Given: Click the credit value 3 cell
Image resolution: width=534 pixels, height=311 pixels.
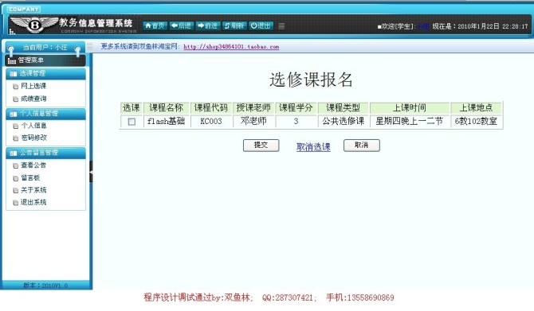Looking at the screenshot, I should click(296, 121).
